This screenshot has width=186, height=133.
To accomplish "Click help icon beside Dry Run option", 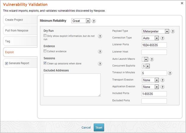I will 100,36.
